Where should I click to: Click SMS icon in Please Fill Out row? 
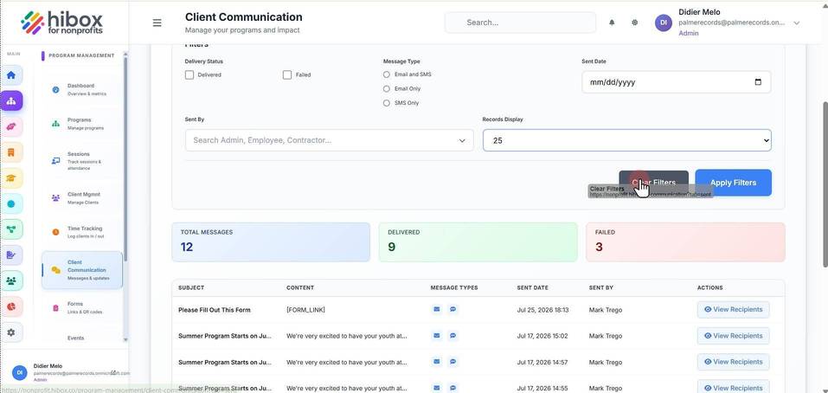click(x=453, y=310)
